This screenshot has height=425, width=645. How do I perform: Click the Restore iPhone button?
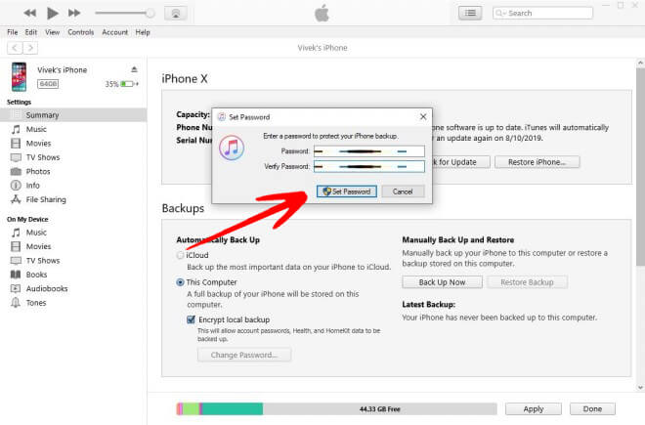(x=537, y=162)
